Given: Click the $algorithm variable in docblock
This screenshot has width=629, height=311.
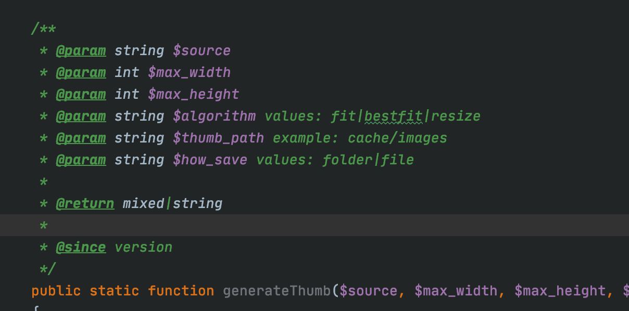Looking at the screenshot, I should coord(214,116).
